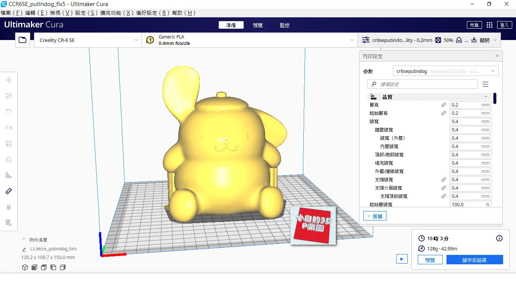Viewport: 516px width, 290px height.
Task: Open the 市集 marketplace button
Action: click(474, 25)
